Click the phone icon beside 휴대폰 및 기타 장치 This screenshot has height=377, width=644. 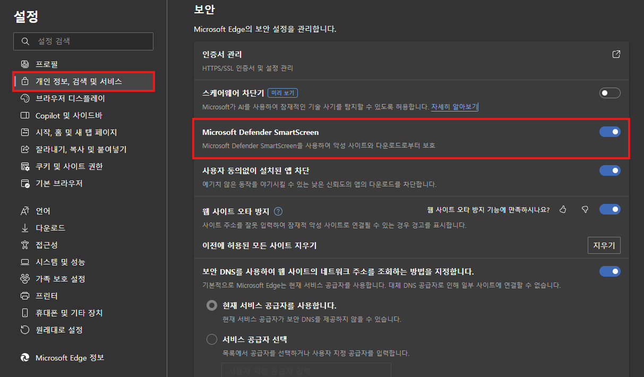(x=25, y=313)
